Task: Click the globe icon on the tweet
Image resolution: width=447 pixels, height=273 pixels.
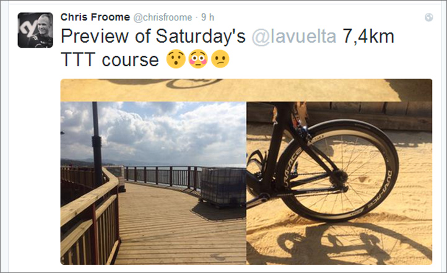Action: click(428, 18)
